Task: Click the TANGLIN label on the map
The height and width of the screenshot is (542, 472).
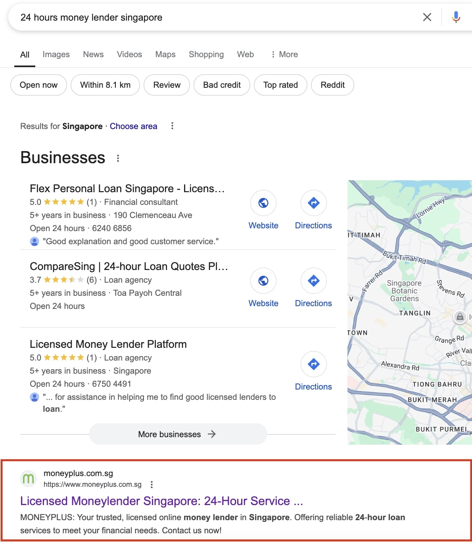Action: click(414, 313)
